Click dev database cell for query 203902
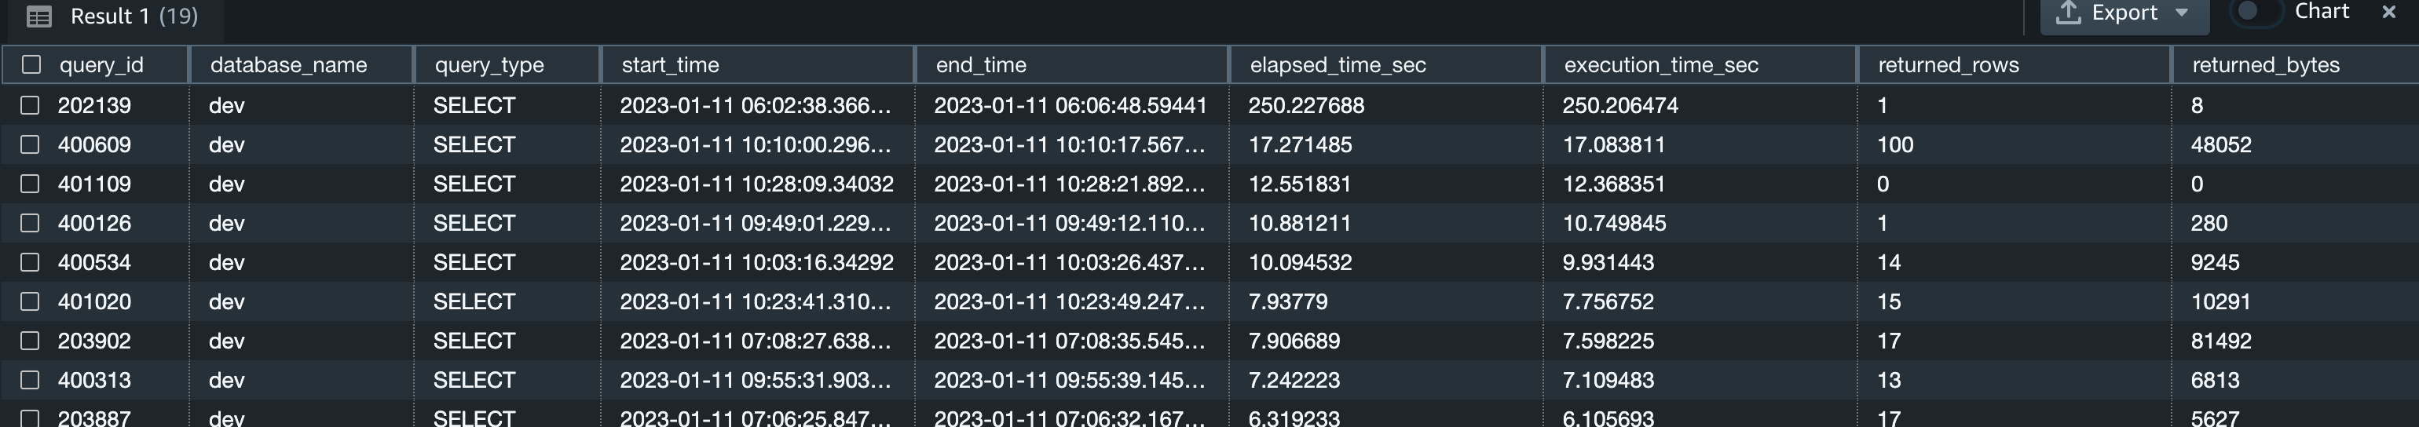This screenshot has height=427, width=2419. coord(226,341)
